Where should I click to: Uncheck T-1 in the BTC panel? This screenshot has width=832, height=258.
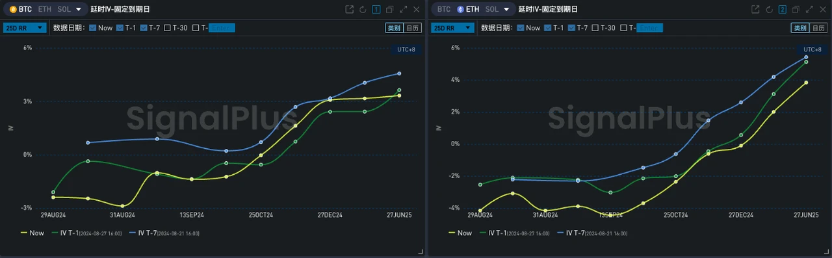(120, 28)
